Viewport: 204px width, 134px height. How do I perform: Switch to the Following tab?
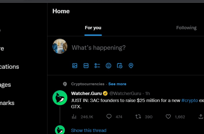186,28
